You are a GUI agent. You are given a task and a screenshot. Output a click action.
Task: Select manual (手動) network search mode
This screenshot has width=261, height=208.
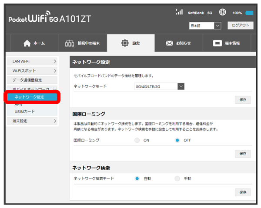(x=177, y=178)
